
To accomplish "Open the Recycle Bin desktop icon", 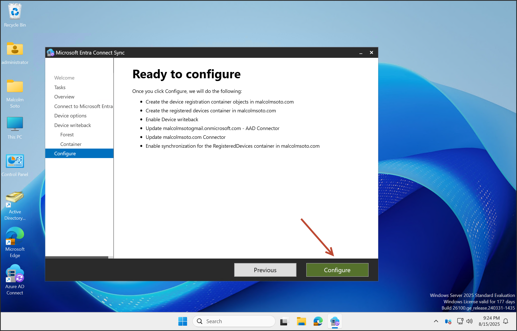I will [15, 15].
